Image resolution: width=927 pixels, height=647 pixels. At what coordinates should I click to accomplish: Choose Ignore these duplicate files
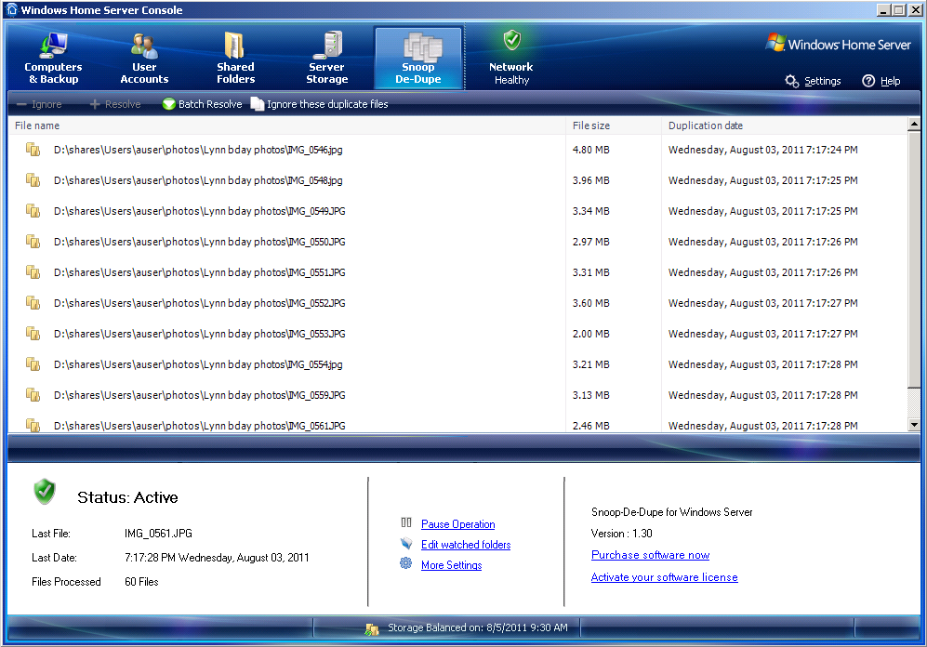(x=319, y=104)
